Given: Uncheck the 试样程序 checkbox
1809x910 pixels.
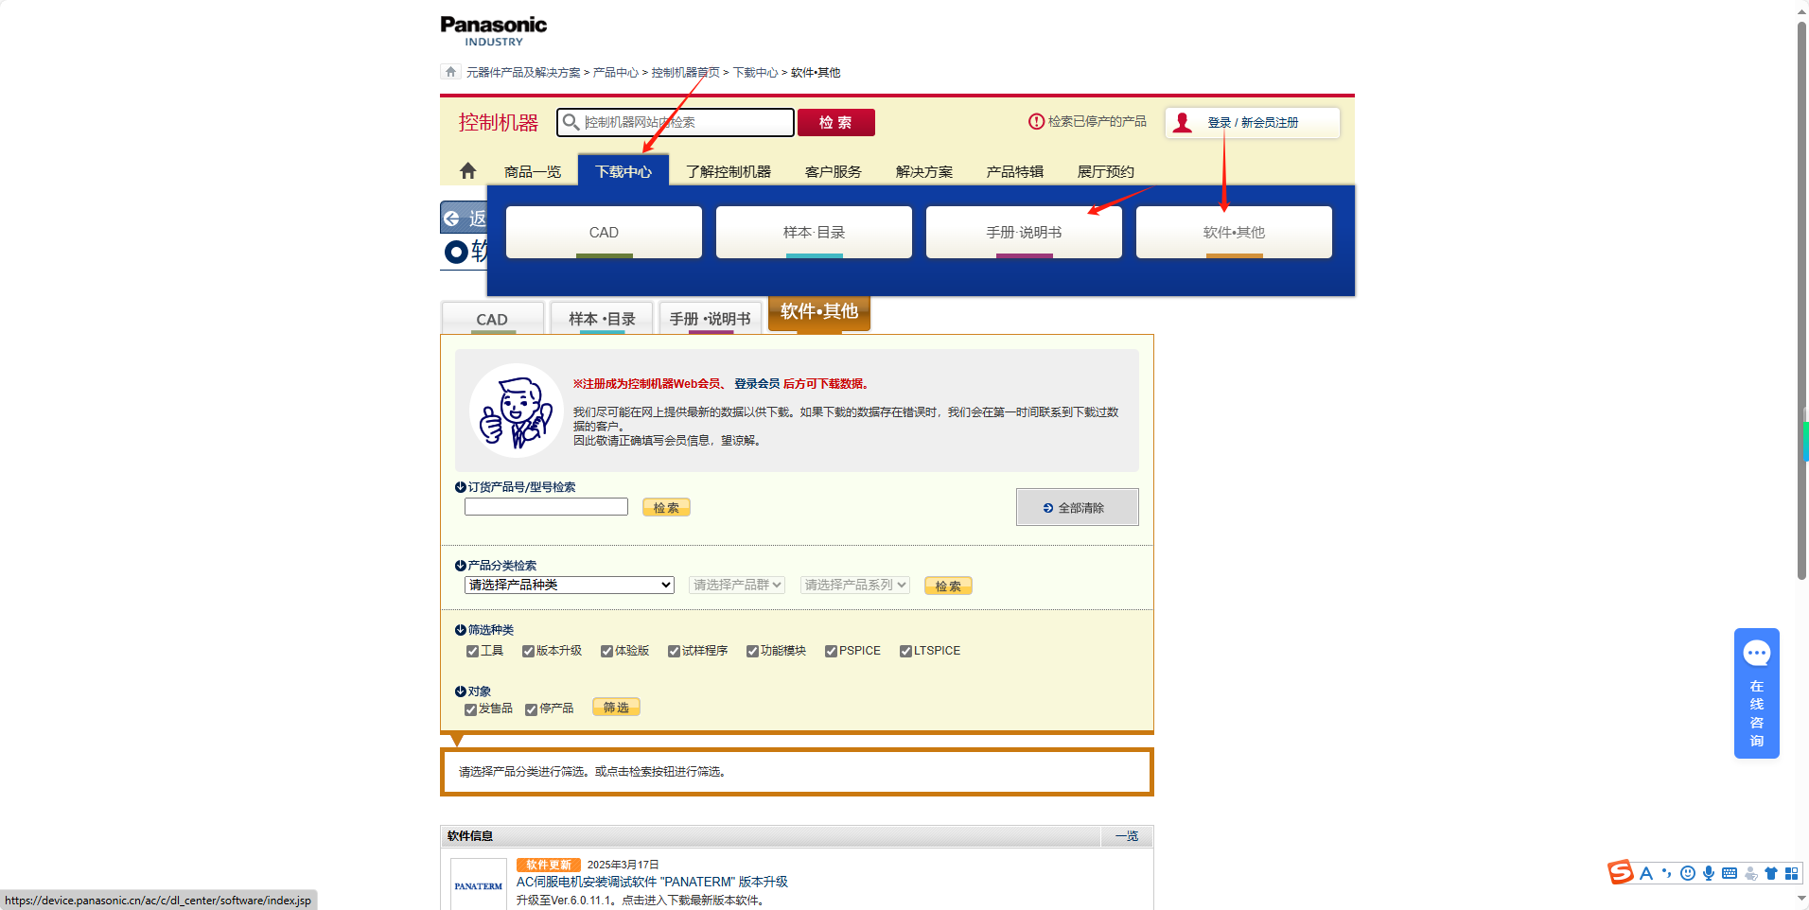Looking at the screenshot, I should (674, 651).
